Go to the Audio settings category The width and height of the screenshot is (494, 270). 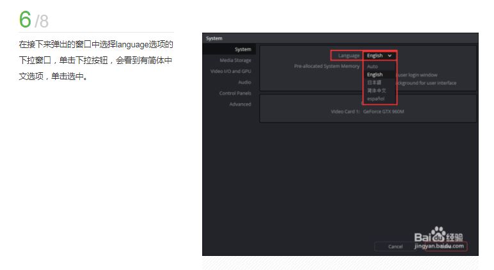(245, 83)
